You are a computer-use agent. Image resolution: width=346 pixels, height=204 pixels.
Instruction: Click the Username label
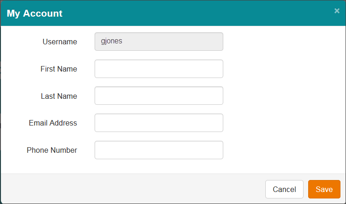(60, 42)
